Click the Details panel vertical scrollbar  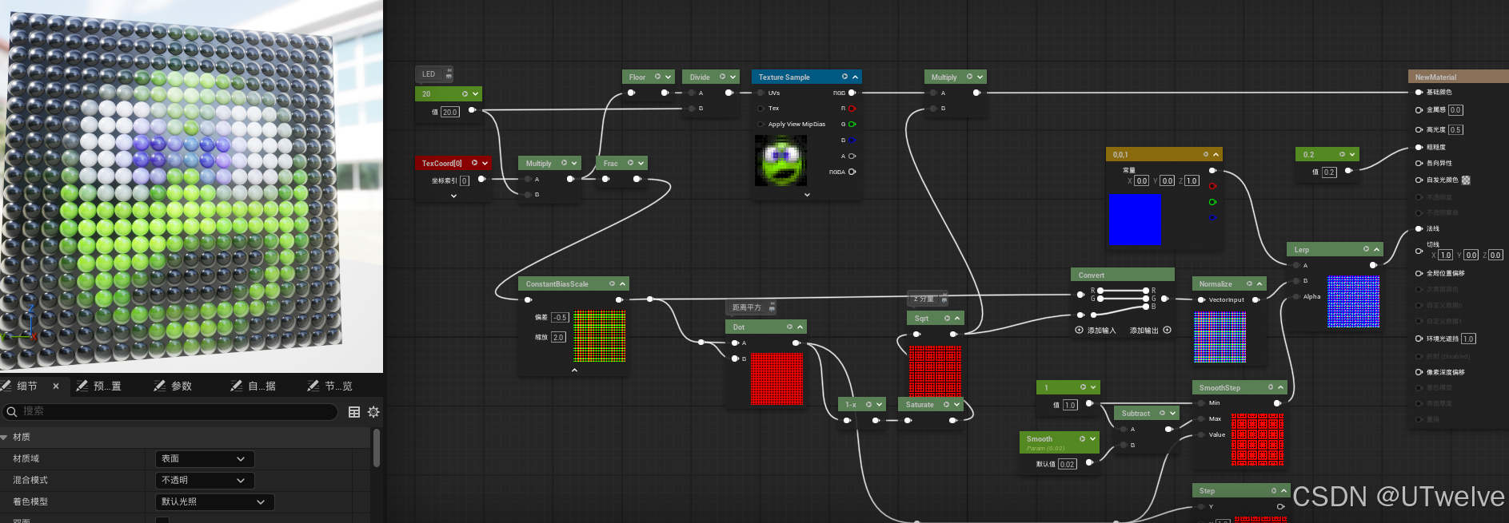coord(376,449)
